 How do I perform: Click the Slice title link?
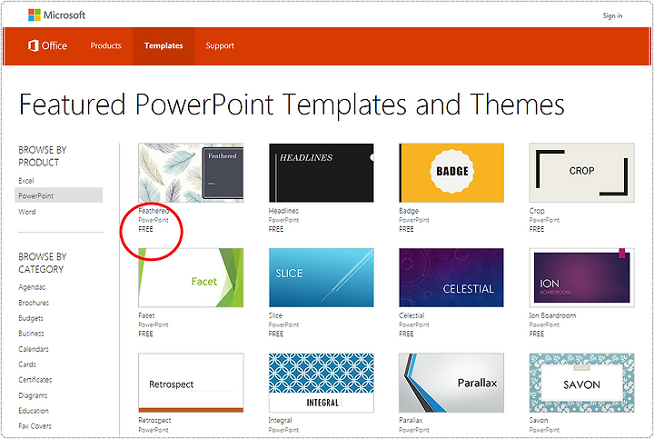(275, 315)
